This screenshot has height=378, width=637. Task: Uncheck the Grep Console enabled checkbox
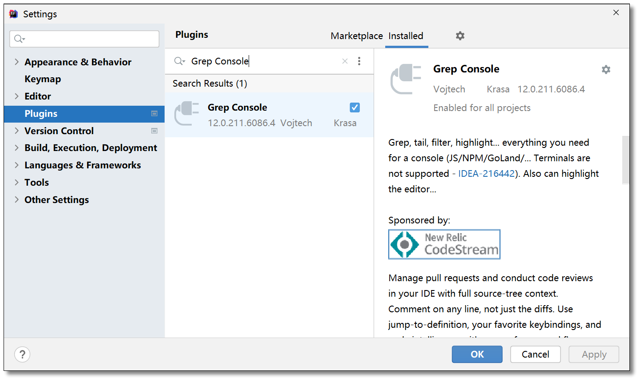pyautogui.click(x=355, y=107)
